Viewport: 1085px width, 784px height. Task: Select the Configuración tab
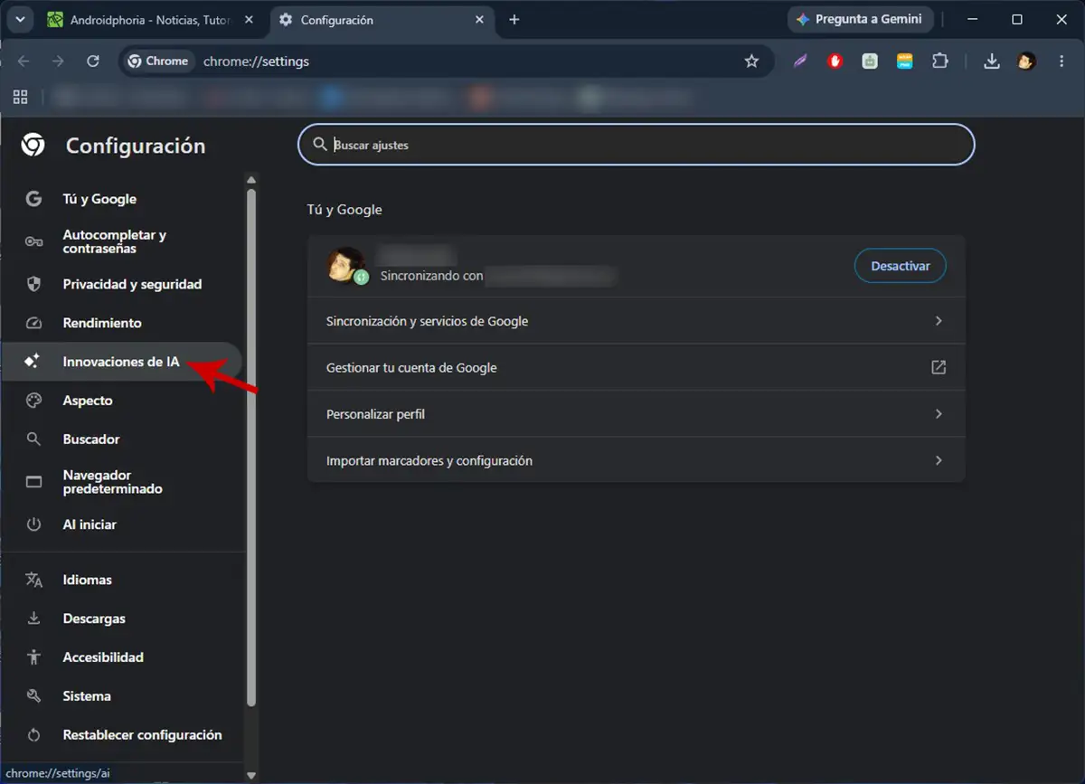(382, 19)
